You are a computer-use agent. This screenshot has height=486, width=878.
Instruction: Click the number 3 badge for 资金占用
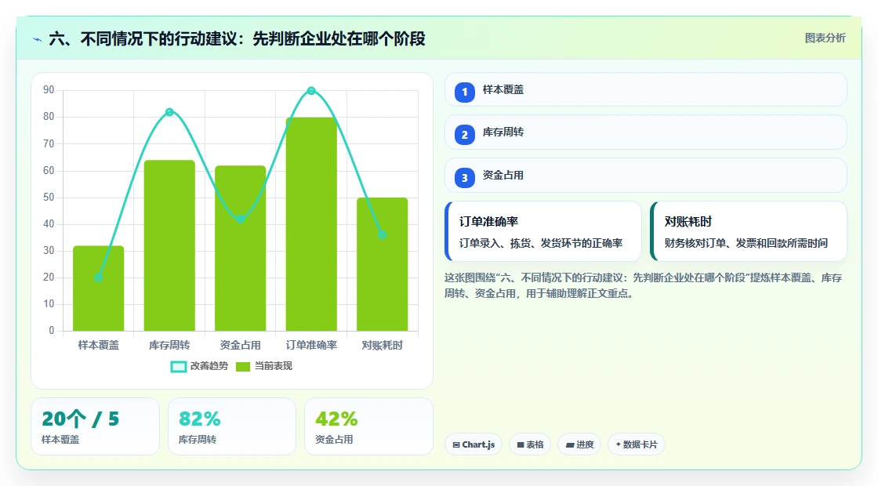click(x=464, y=177)
